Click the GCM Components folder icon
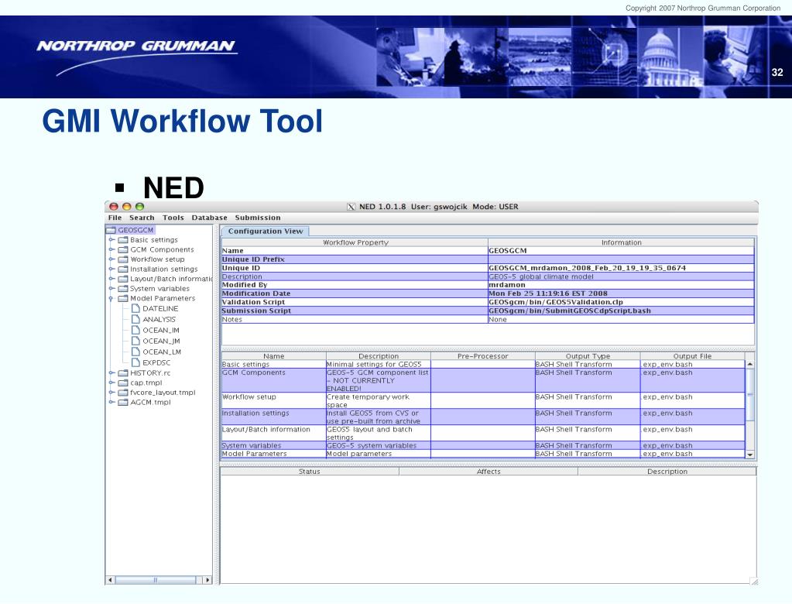The width and height of the screenshot is (792, 604). (x=123, y=249)
